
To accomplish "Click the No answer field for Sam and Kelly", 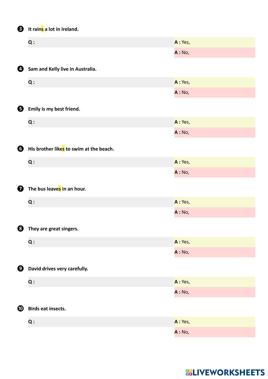I will pyautogui.click(x=222, y=92).
